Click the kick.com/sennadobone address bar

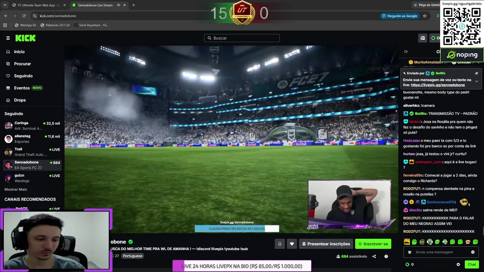(x=58, y=16)
